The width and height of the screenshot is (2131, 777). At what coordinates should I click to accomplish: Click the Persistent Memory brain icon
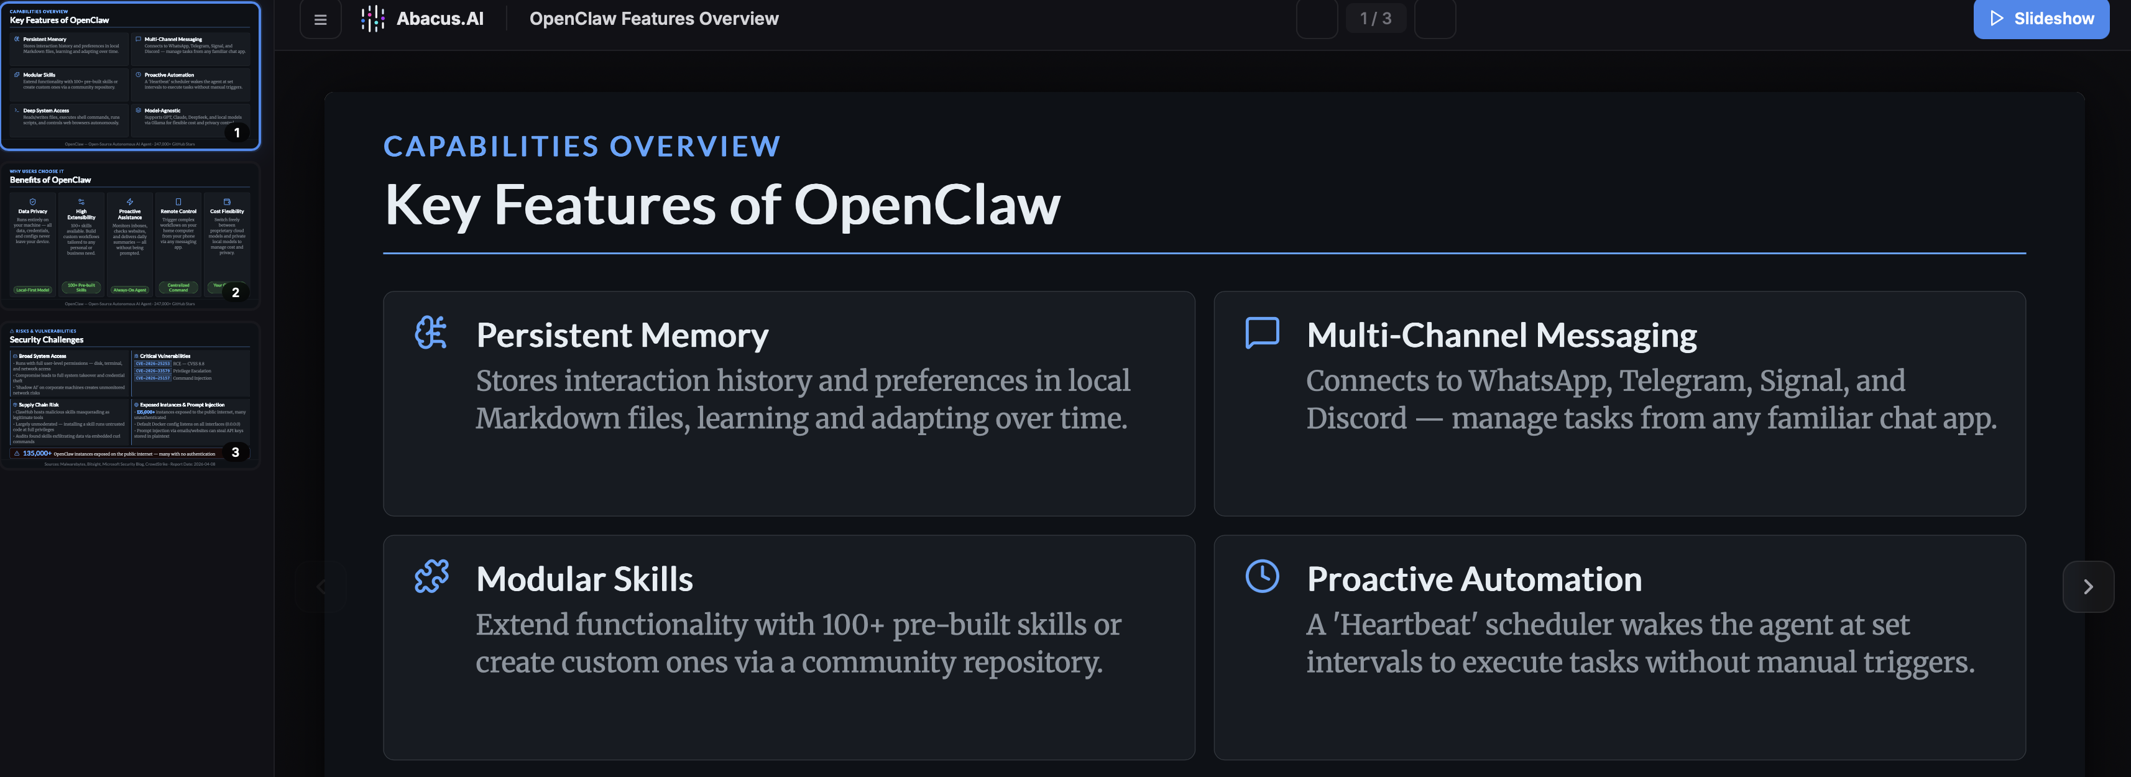(x=431, y=333)
